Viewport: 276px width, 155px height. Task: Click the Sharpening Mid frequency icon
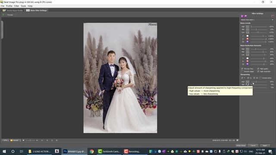(x=248, y=84)
